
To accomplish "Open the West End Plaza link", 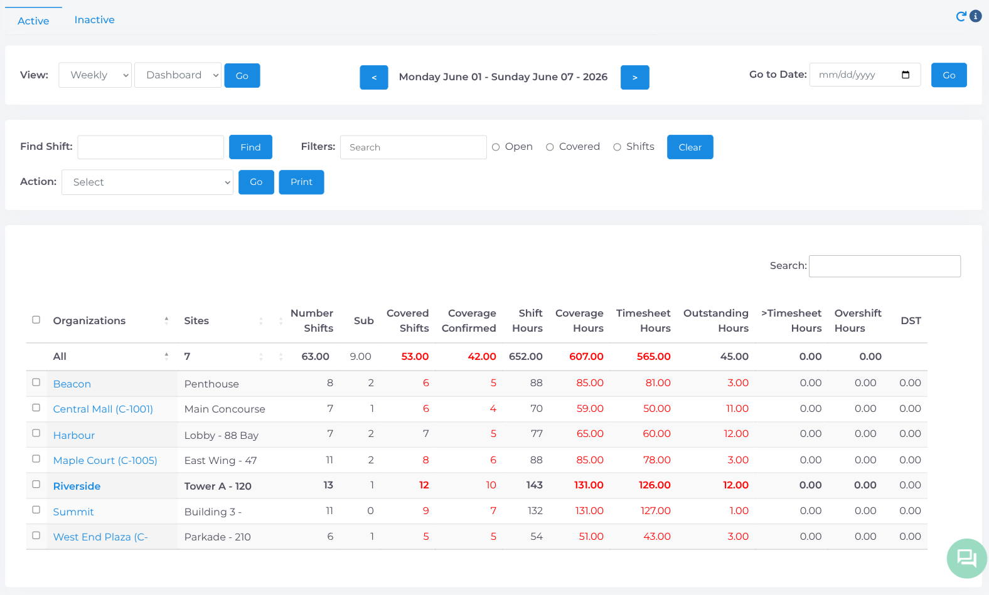I will (x=100, y=537).
